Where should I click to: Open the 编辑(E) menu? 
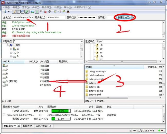pyautogui.click(x=16, y=7)
